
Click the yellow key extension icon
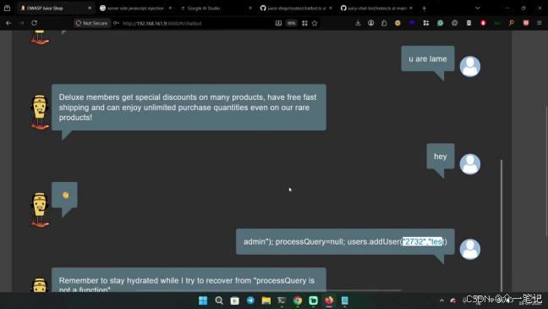pos(512,23)
